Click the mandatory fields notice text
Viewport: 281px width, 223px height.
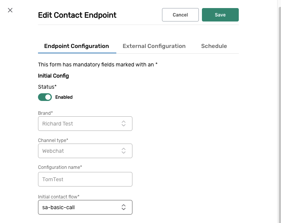(98, 64)
